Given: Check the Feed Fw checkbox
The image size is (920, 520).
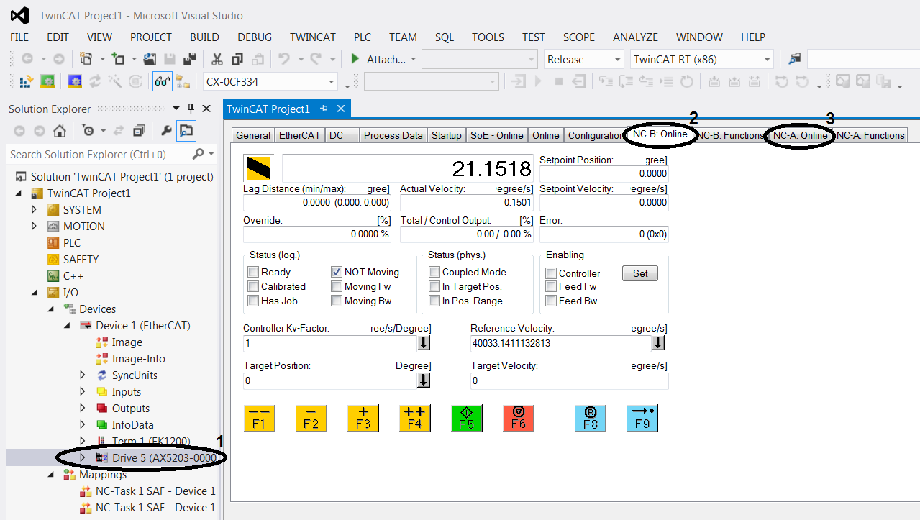Looking at the screenshot, I should coord(551,286).
